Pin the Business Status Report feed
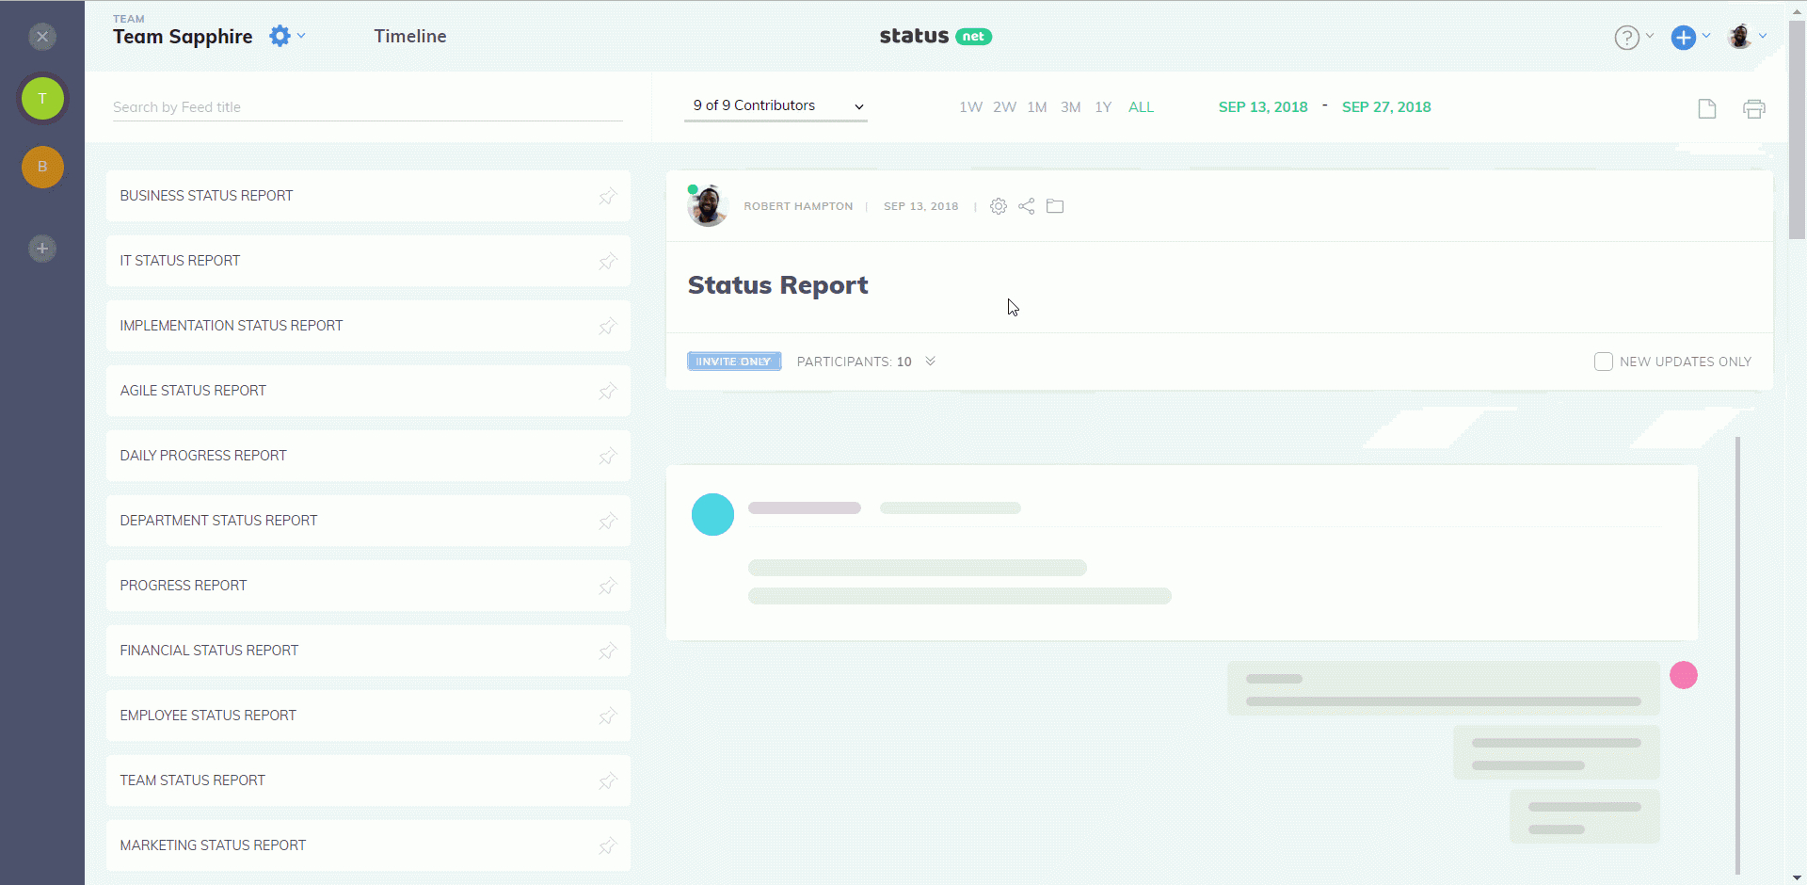 608,196
